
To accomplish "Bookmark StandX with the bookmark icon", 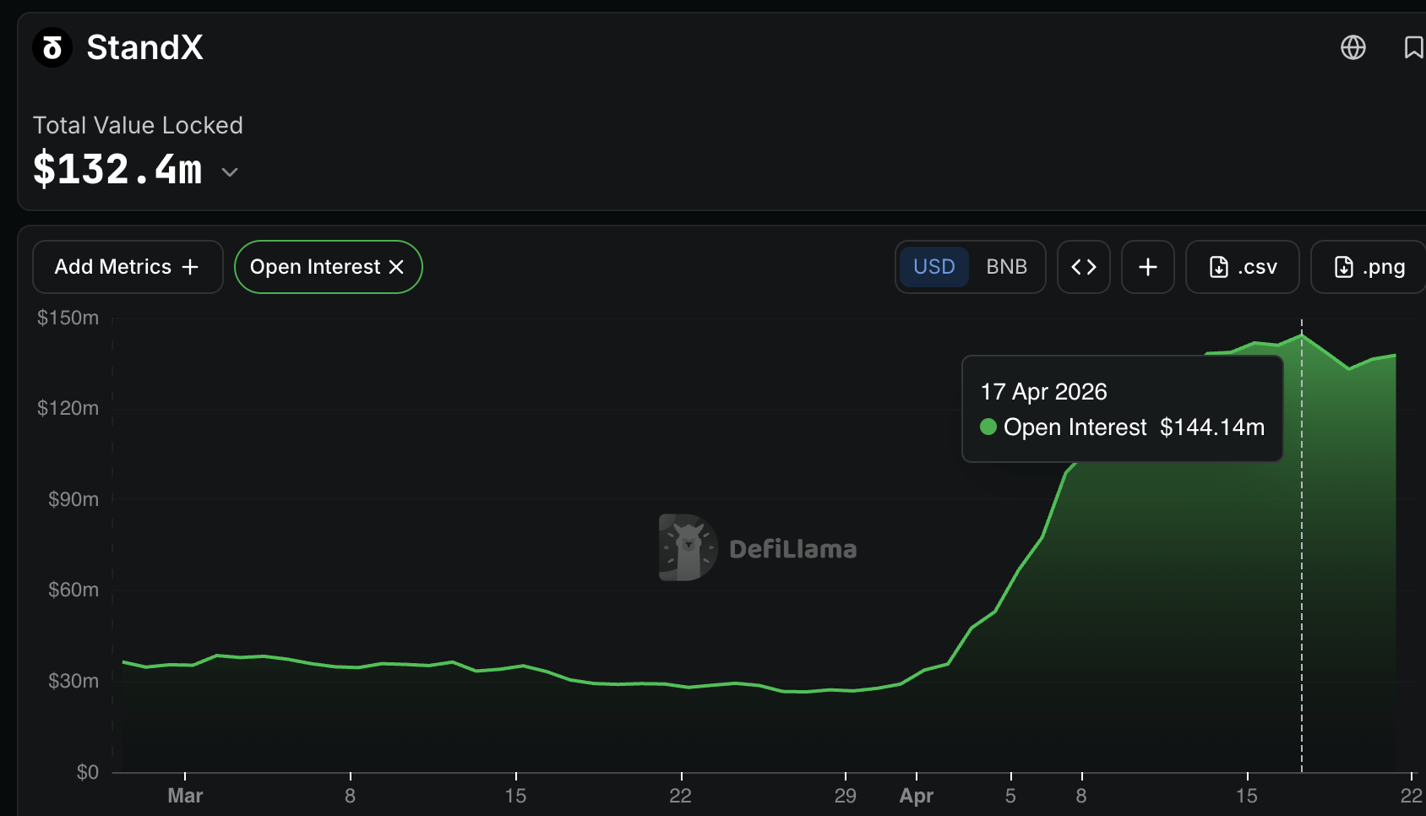I will click(x=1413, y=47).
